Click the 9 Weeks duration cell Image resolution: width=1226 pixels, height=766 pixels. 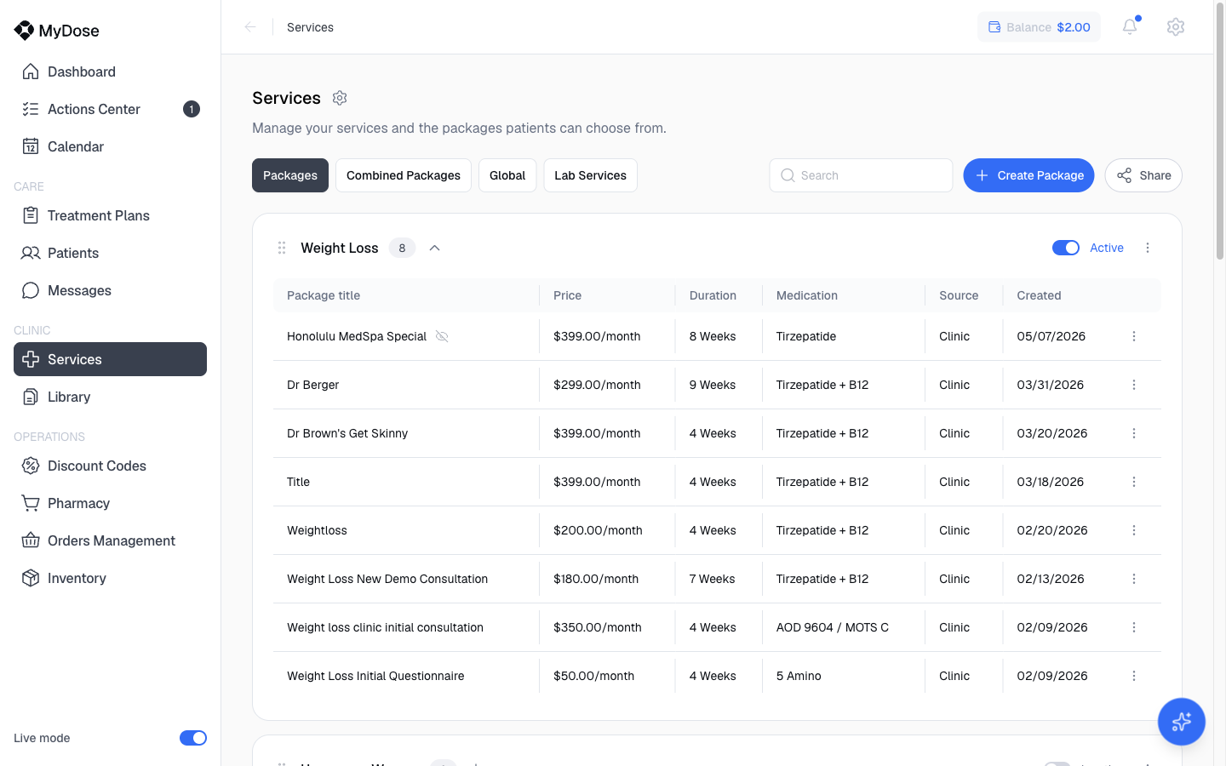pos(713,385)
